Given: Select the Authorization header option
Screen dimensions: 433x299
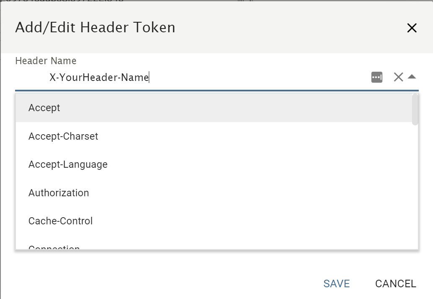Looking at the screenshot, I should pos(59,193).
